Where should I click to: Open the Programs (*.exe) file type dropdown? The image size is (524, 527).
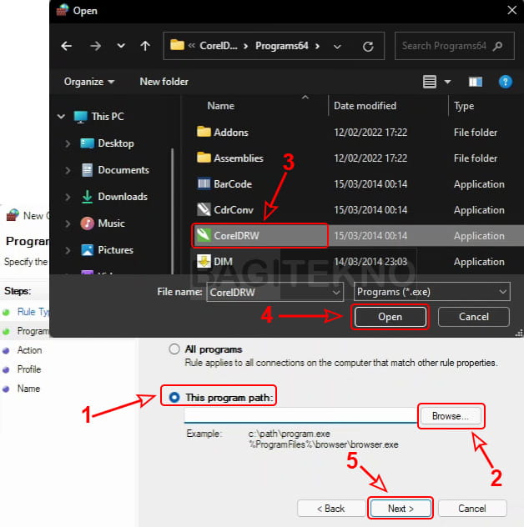pos(432,292)
